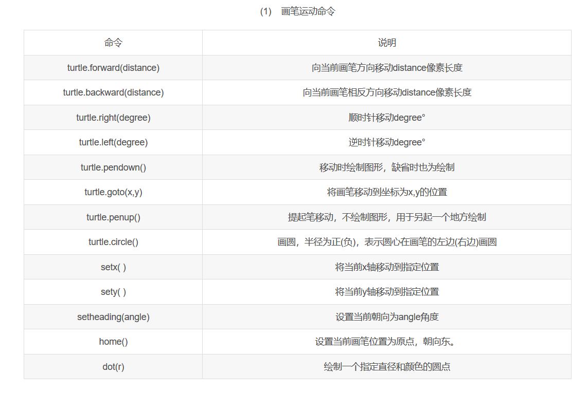Select the turtle.penup() command cell
Image resolution: width=587 pixels, height=393 pixels.
tap(113, 217)
